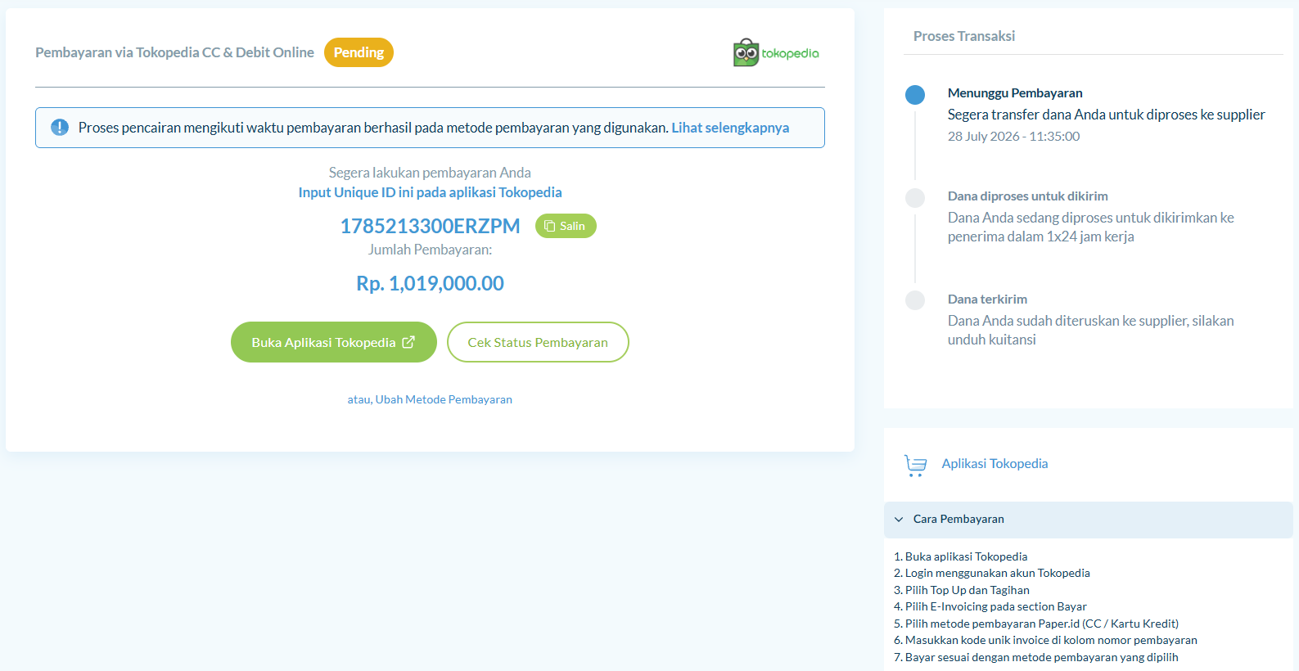Open the Aplikasi Tokopedia link
The image size is (1299, 671).
(995, 463)
